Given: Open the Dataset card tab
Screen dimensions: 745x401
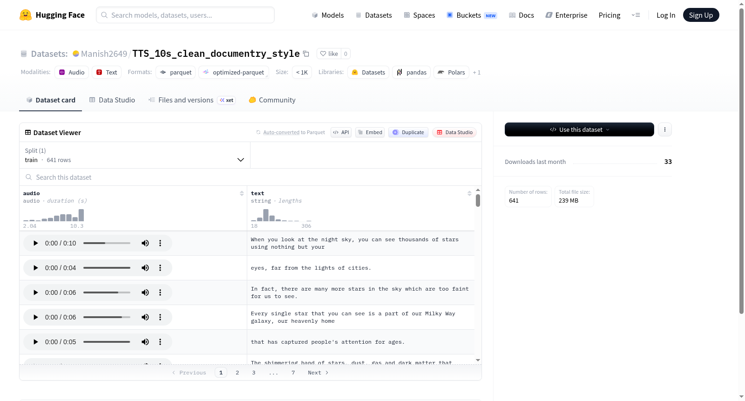Looking at the screenshot, I should pos(51,100).
